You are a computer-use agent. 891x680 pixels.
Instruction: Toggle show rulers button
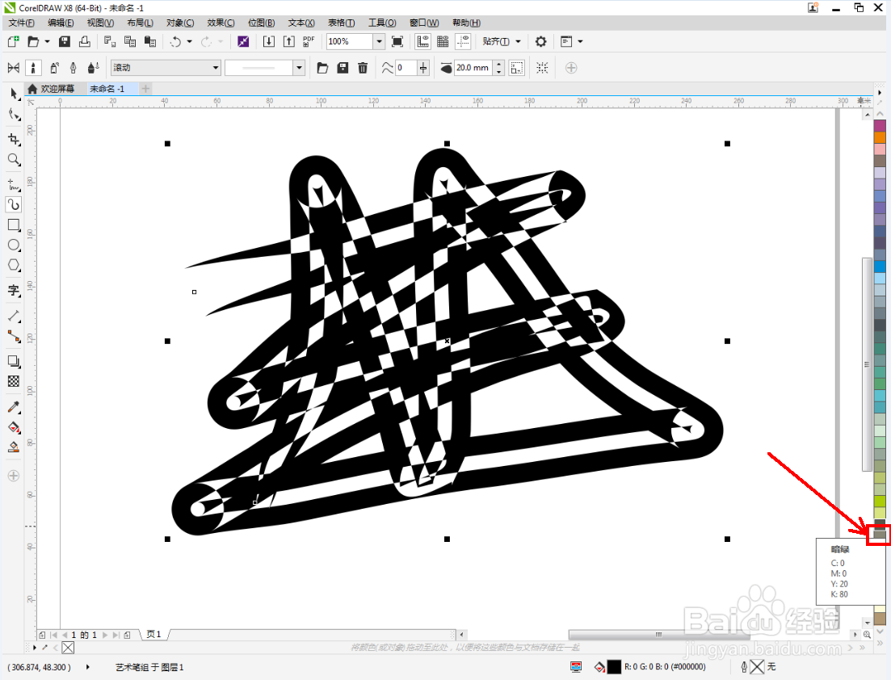point(422,41)
